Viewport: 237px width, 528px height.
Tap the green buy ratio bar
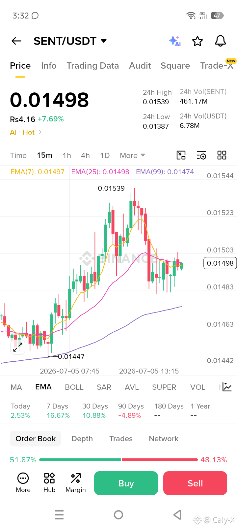(x=80, y=460)
